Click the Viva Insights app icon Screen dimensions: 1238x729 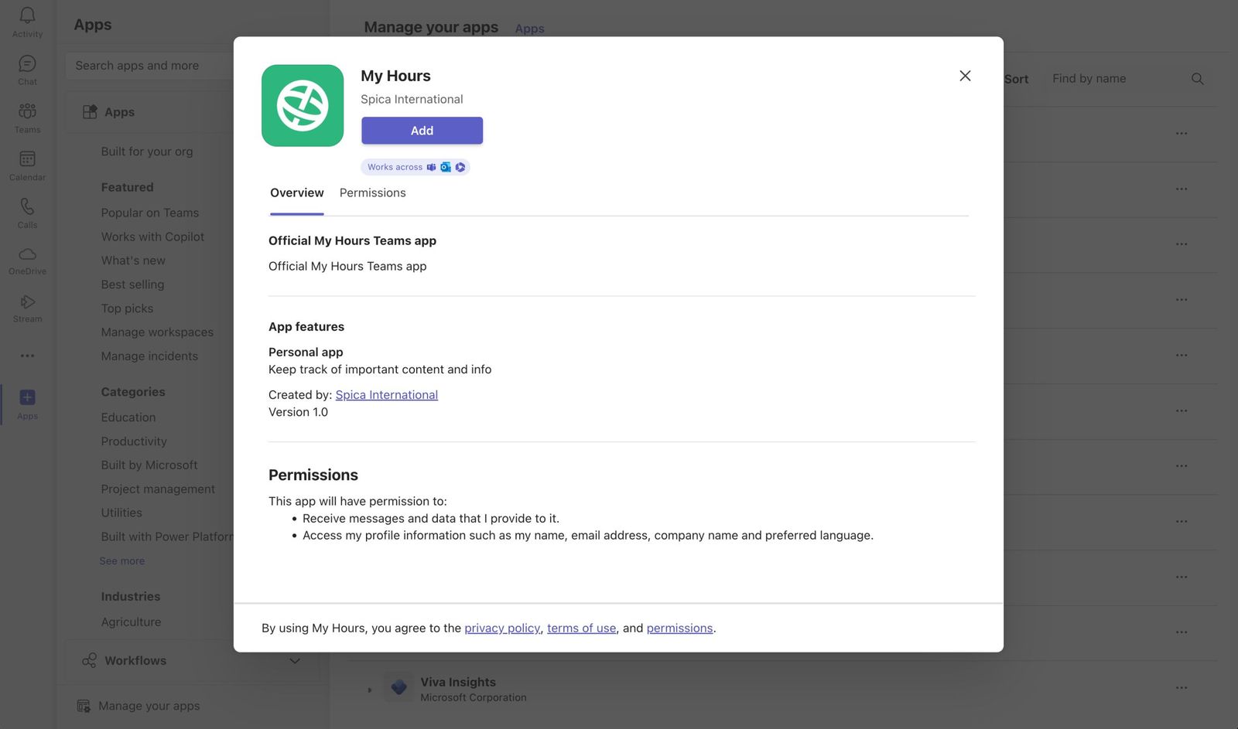[x=398, y=687]
